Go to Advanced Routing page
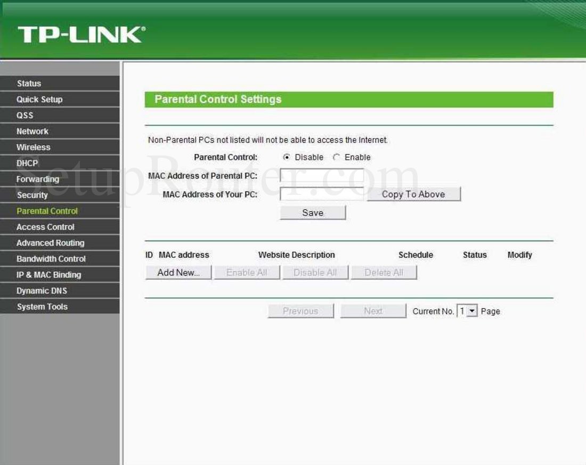586x465 pixels. (x=50, y=243)
